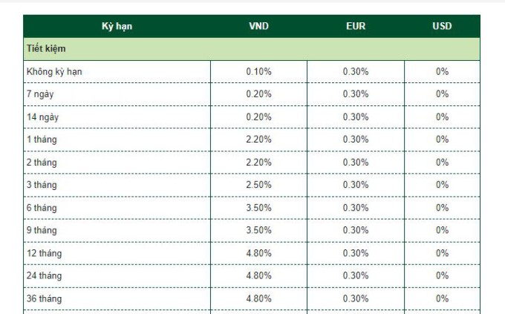
Task: Click the VND column header
Action: pos(258,27)
